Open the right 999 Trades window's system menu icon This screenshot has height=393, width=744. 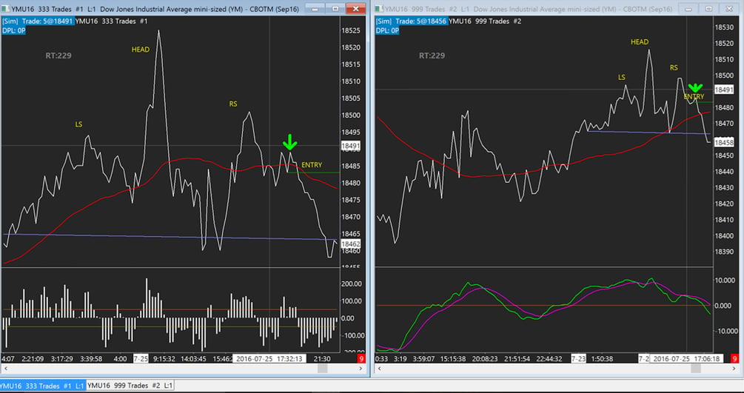pyautogui.click(x=379, y=9)
